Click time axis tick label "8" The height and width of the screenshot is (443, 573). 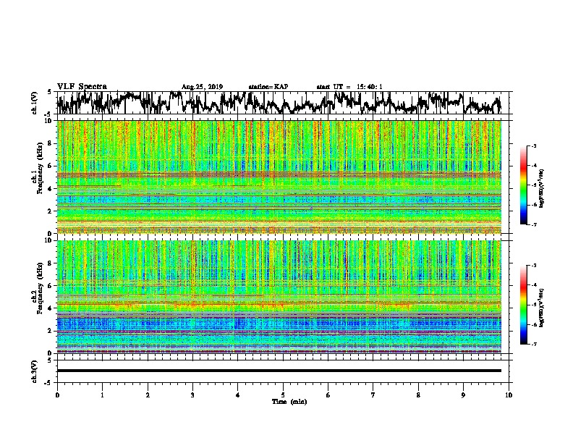(x=418, y=395)
